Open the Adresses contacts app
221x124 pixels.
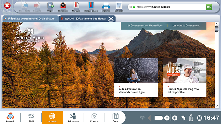pyautogui.click(x=73, y=118)
